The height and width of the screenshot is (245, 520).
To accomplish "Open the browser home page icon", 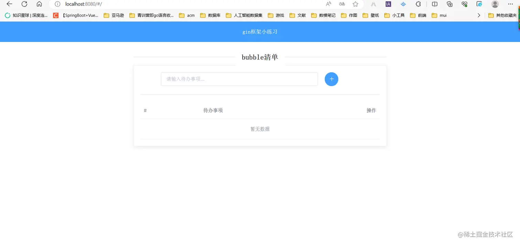I will point(39,4).
